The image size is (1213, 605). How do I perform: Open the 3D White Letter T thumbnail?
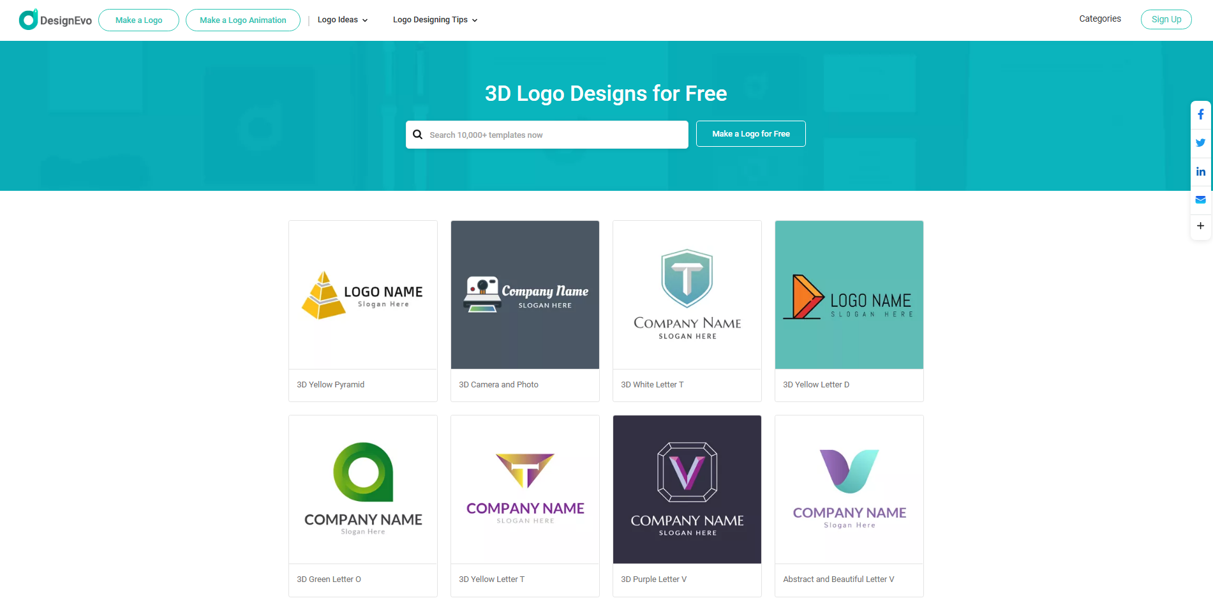[687, 295]
